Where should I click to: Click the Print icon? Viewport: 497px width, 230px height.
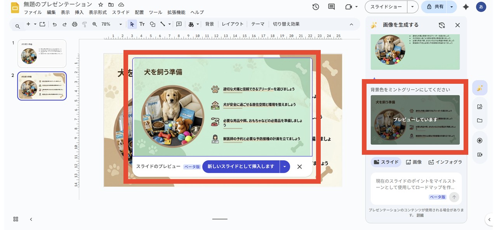point(75,24)
